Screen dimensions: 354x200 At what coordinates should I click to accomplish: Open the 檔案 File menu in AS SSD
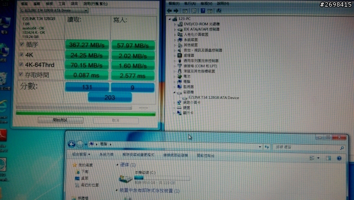tap(24, 4)
